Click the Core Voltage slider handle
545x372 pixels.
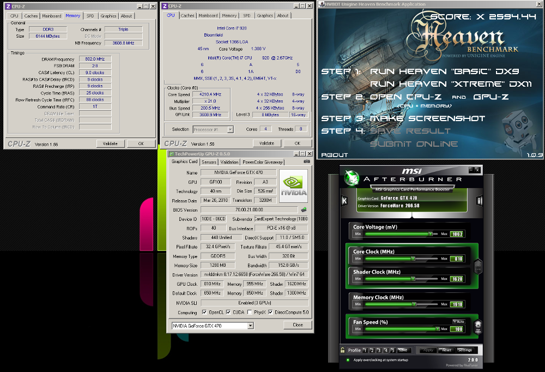tap(431, 234)
